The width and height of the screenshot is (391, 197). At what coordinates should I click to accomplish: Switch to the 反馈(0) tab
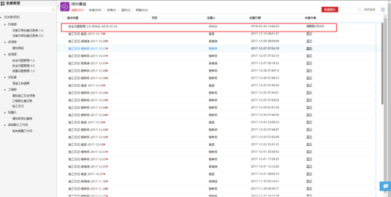point(112,10)
